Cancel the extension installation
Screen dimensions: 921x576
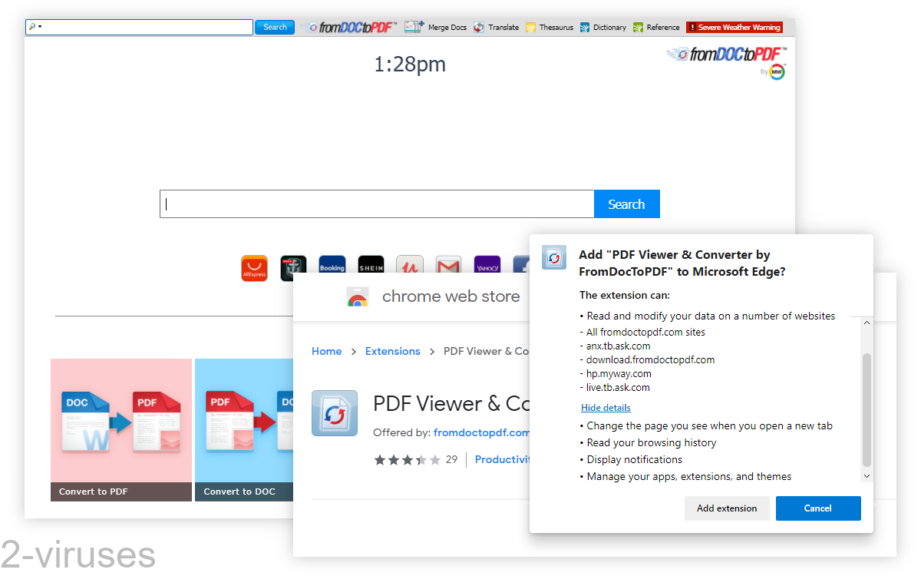(x=818, y=508)
